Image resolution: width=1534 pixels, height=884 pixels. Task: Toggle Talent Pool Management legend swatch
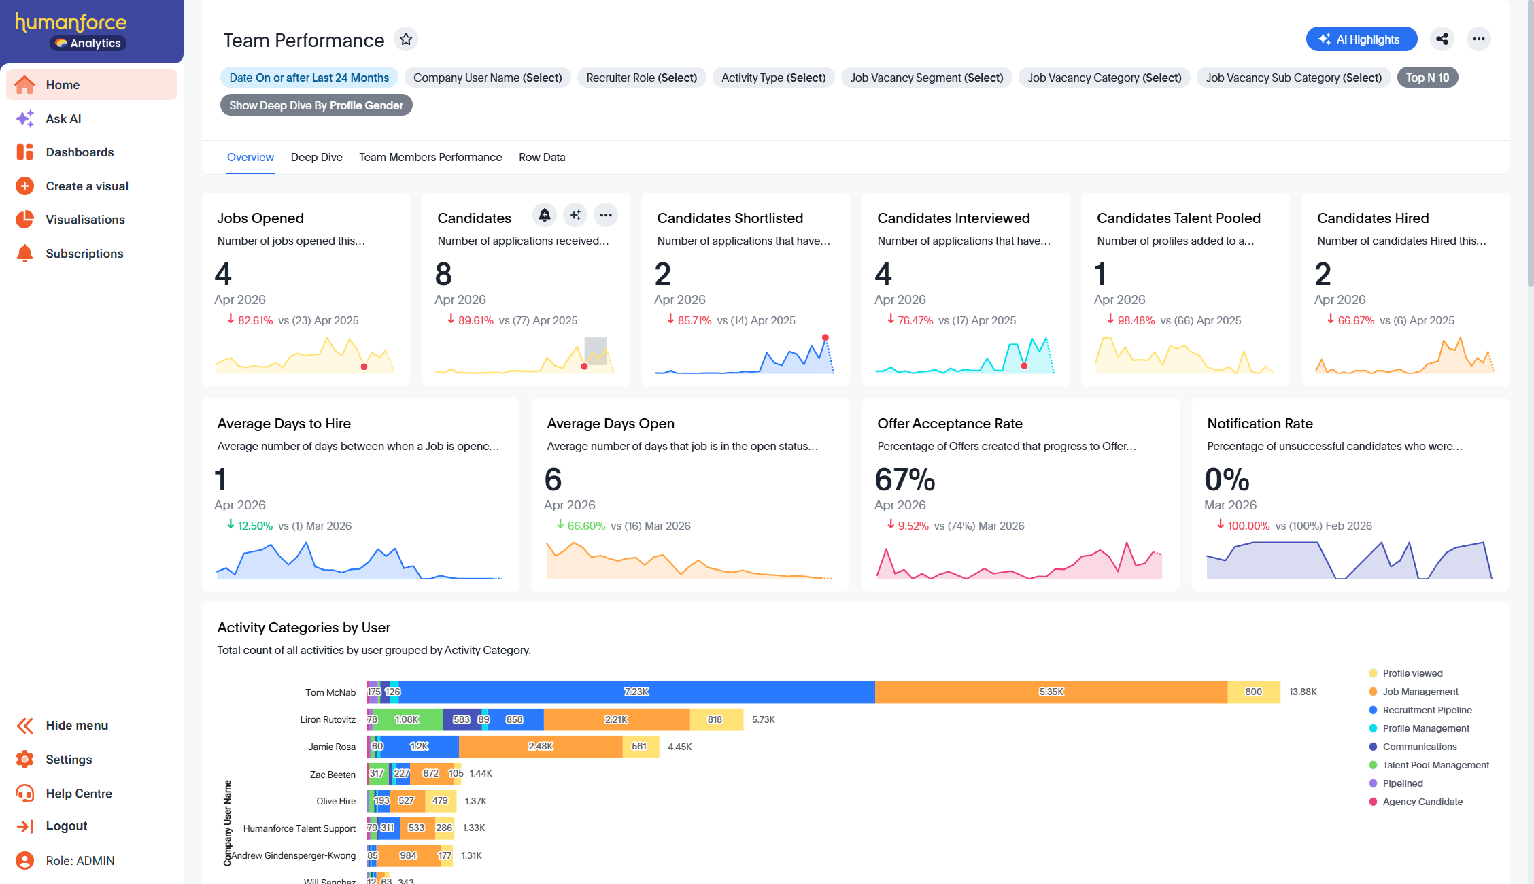point(1373,765)
